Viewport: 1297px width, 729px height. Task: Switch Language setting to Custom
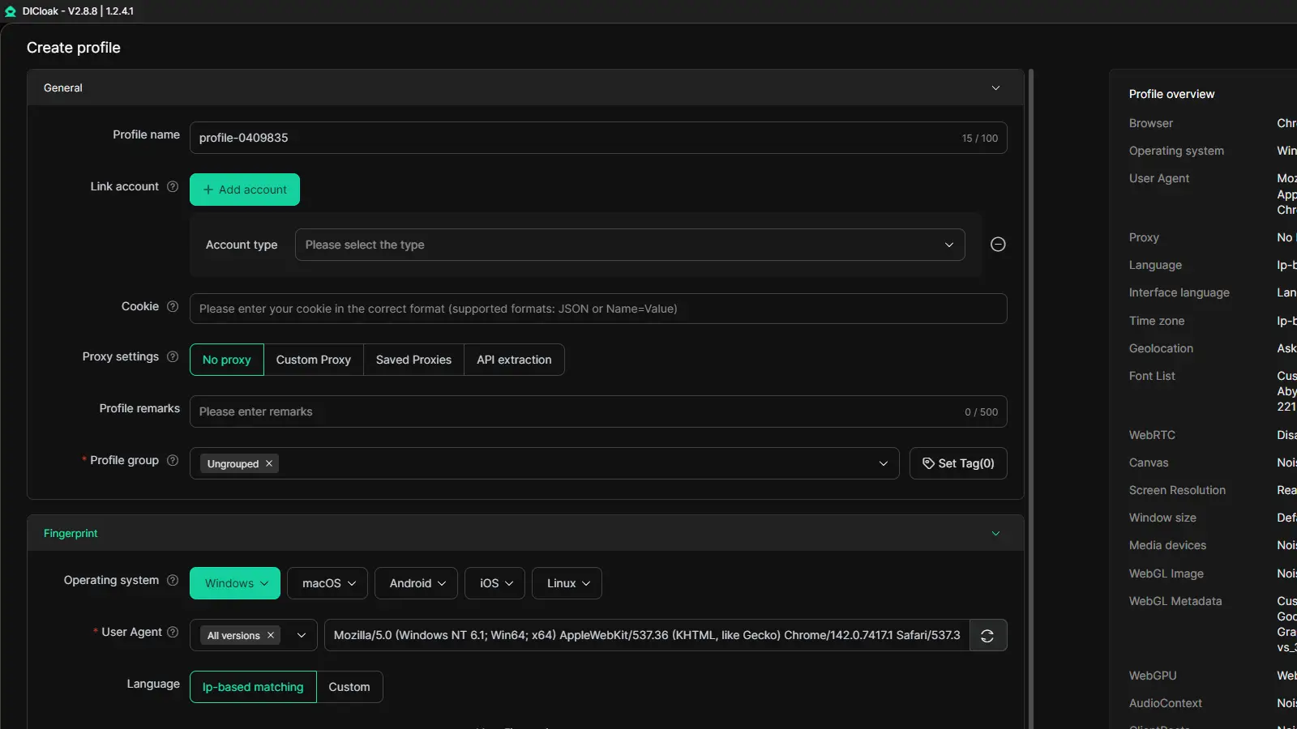tap(349, 687)
